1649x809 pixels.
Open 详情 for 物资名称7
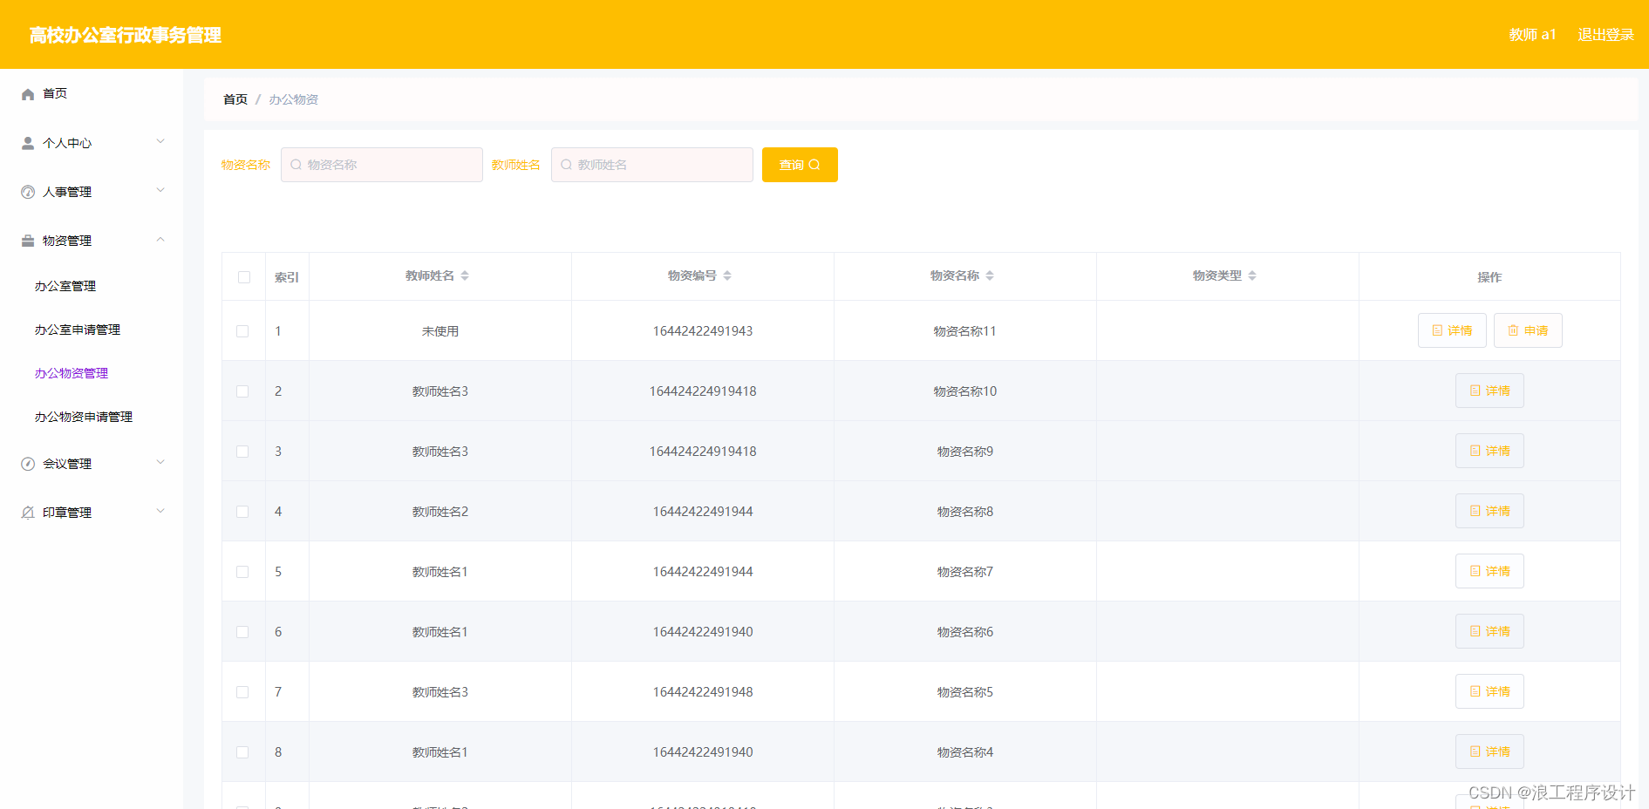click(1489, 571)
